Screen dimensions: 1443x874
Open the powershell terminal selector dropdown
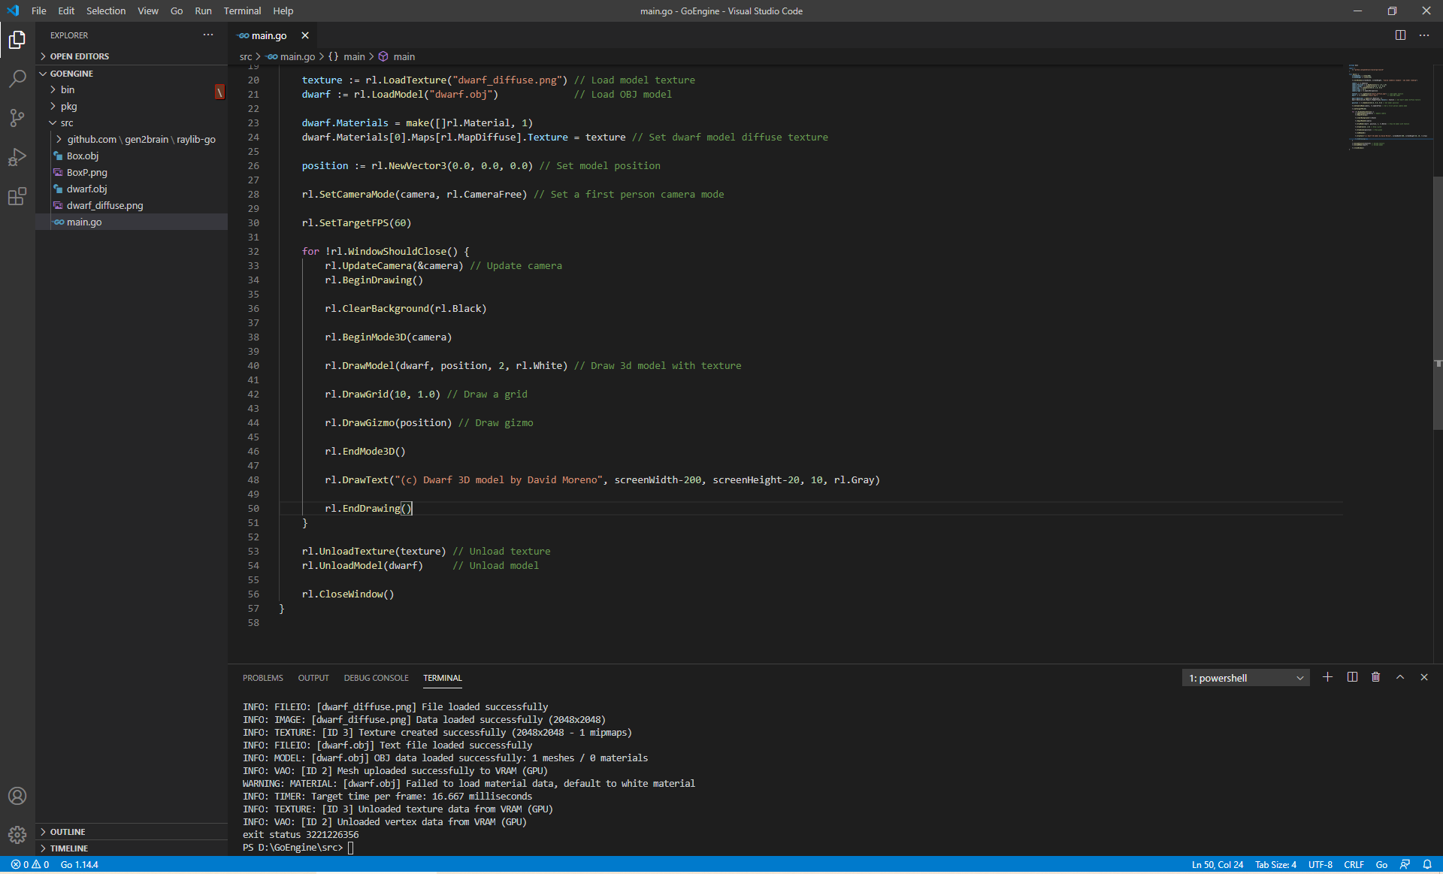(1245, 677)
